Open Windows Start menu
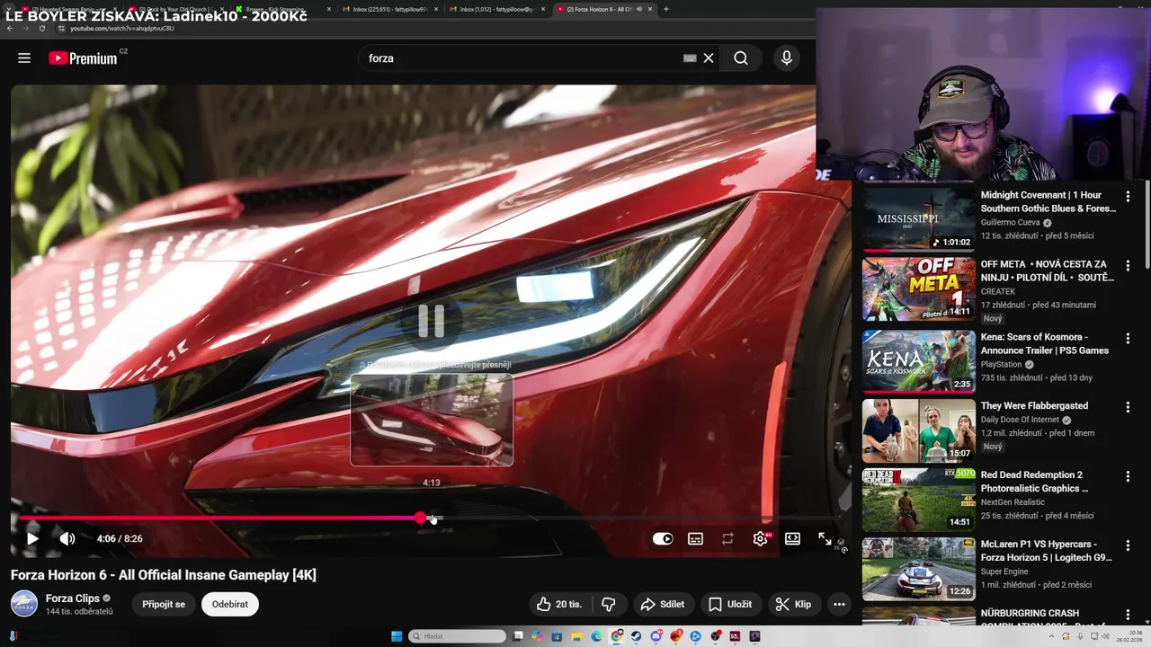Viewport: 1151px width, 647px height. tap(397, 636)
